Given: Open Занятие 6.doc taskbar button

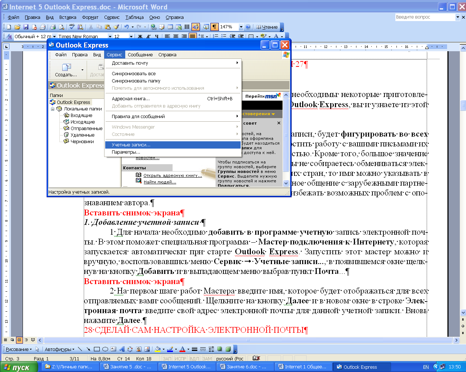Looking at the screenshot, I should (x=245, y=367).
